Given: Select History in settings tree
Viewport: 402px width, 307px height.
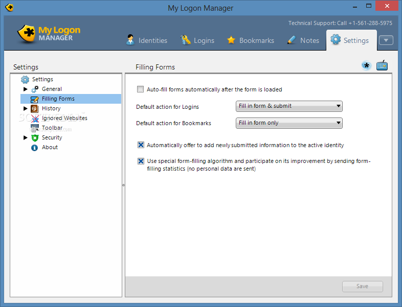Looking at the screenshot, I should 51,109.
